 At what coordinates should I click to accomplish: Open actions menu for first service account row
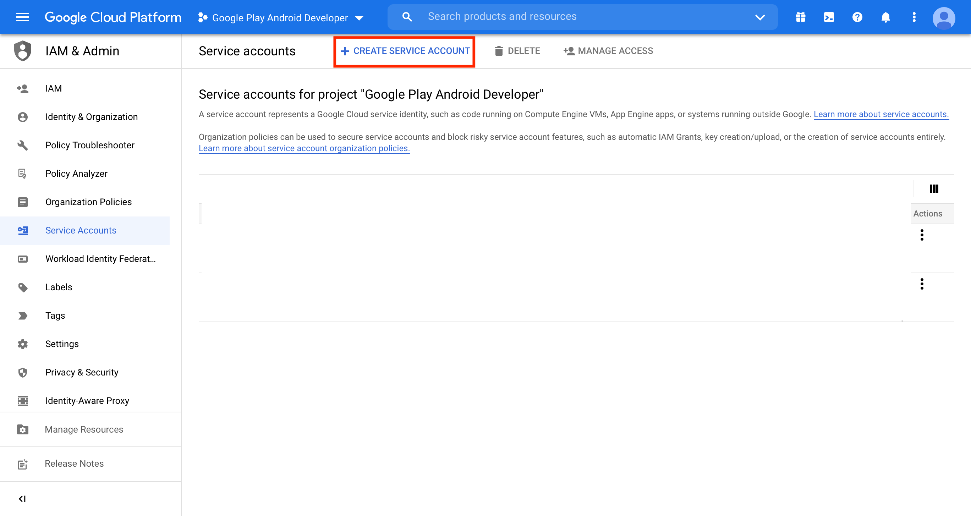(x=922, y=235)
